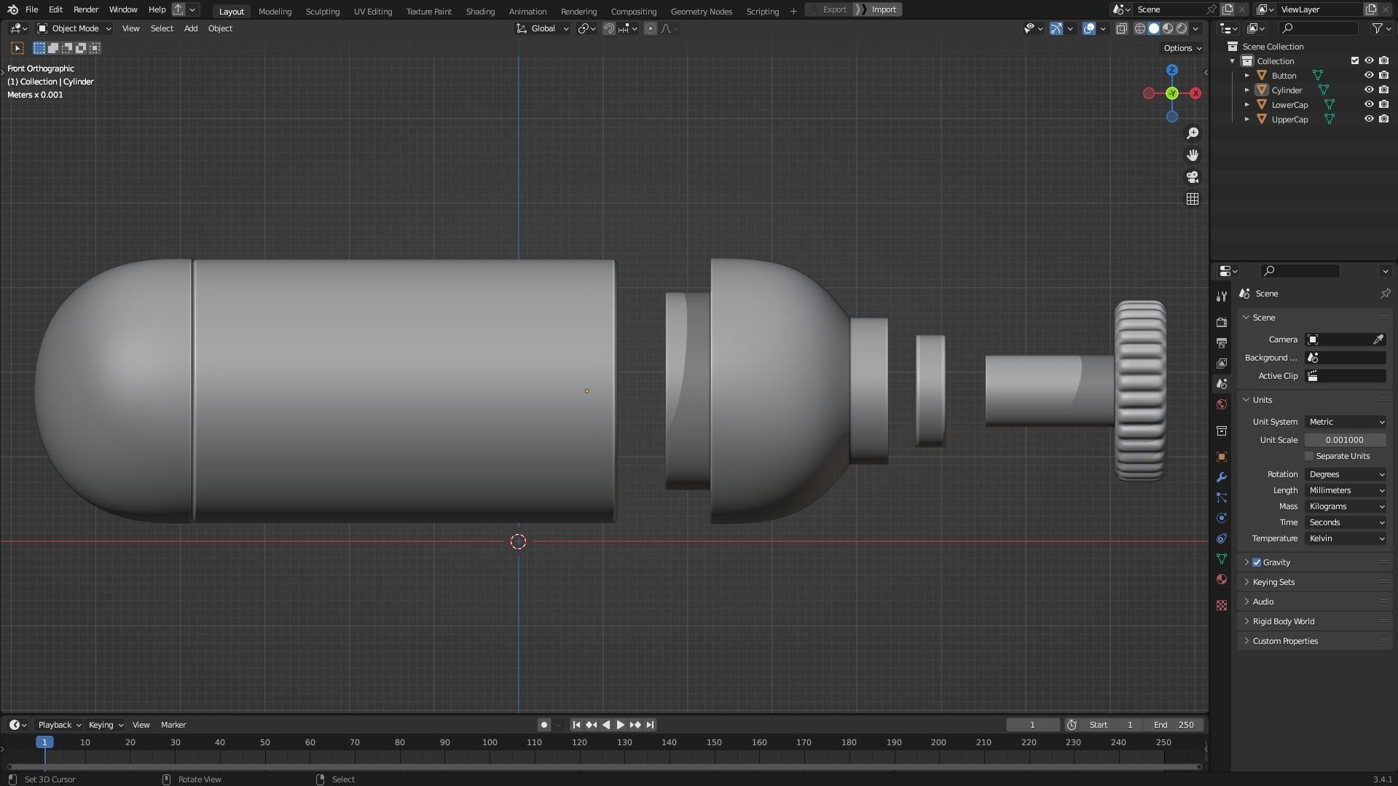The height and width of the screenshot is (786, 1398).
Task: Open Mass Kilograms dropdown
Action: [x=1346, y=506]
